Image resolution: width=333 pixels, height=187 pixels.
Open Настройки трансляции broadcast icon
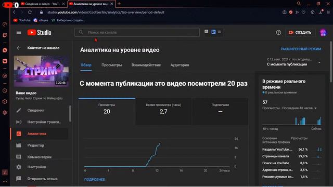click(x=19, y=122)
